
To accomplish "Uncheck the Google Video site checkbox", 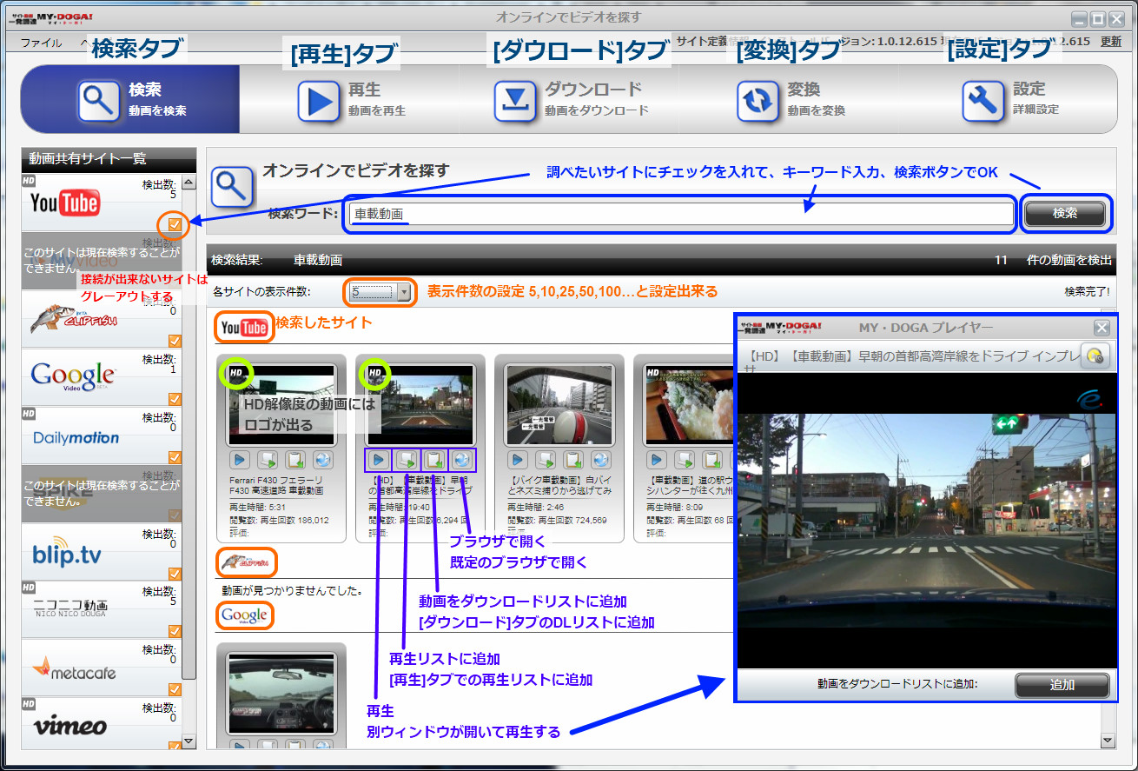I will tap(175, 399).
